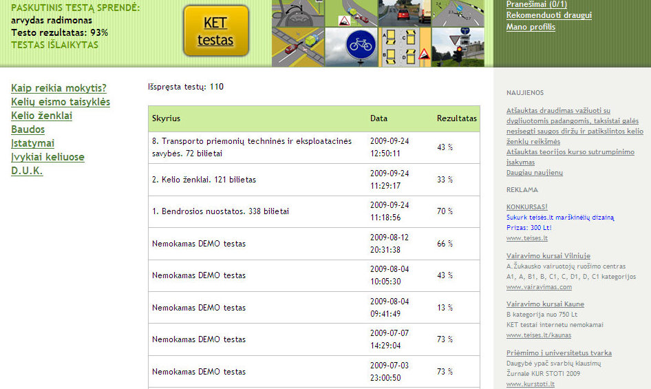This screenshot has width=651, height=389.
Task: Select row 8. Transporto priemonių techninės
Action: coord(314,147)
